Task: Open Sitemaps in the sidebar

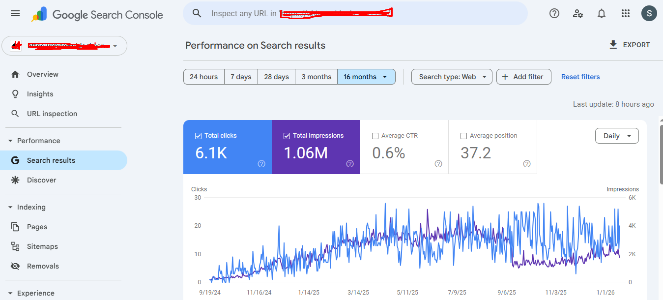Action: click(42, 246)
